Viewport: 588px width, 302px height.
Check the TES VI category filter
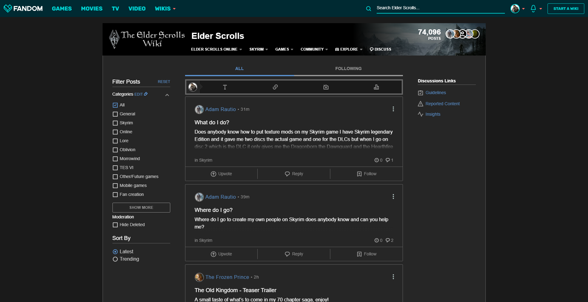(x=115, y=168)
